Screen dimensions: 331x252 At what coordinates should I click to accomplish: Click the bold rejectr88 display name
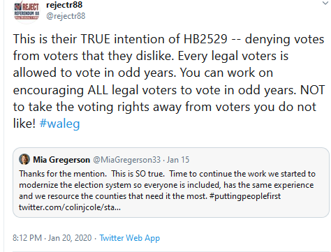tap(64, 5)
